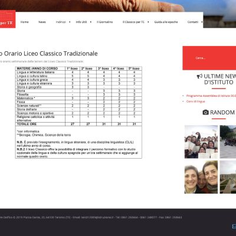Click the email address in the footer

click(97, 218)
